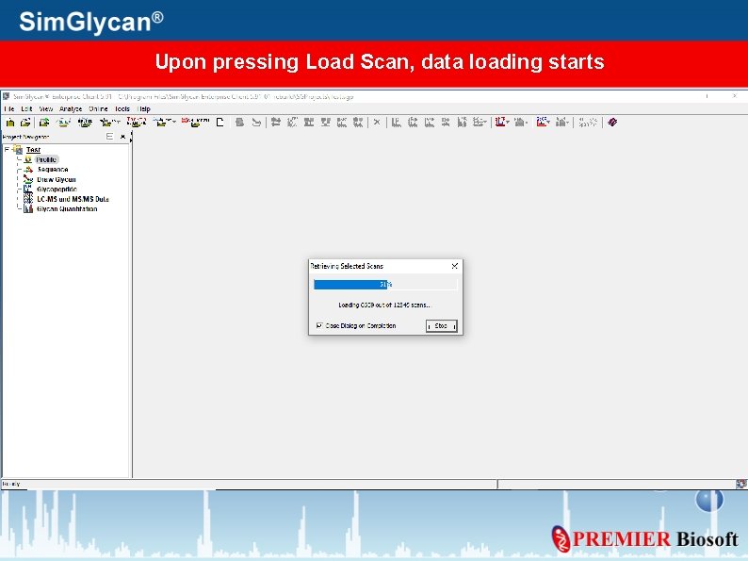Open the Analyze menu
The image size is (748, 561).
pos(71,108)
